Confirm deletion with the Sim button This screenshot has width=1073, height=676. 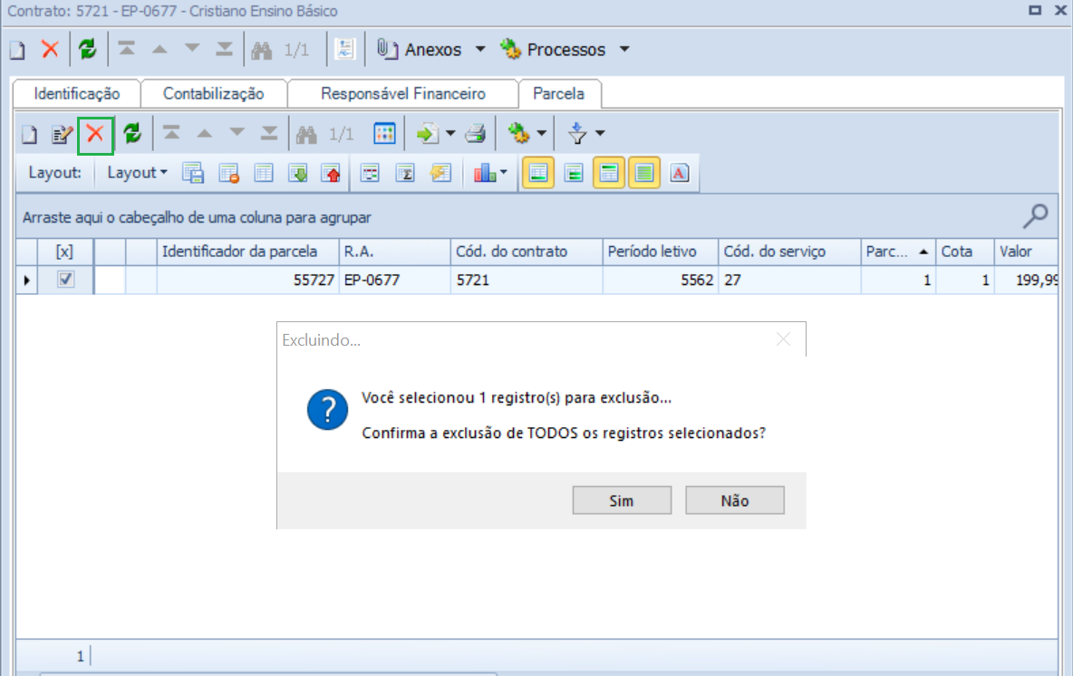point(622,500)
